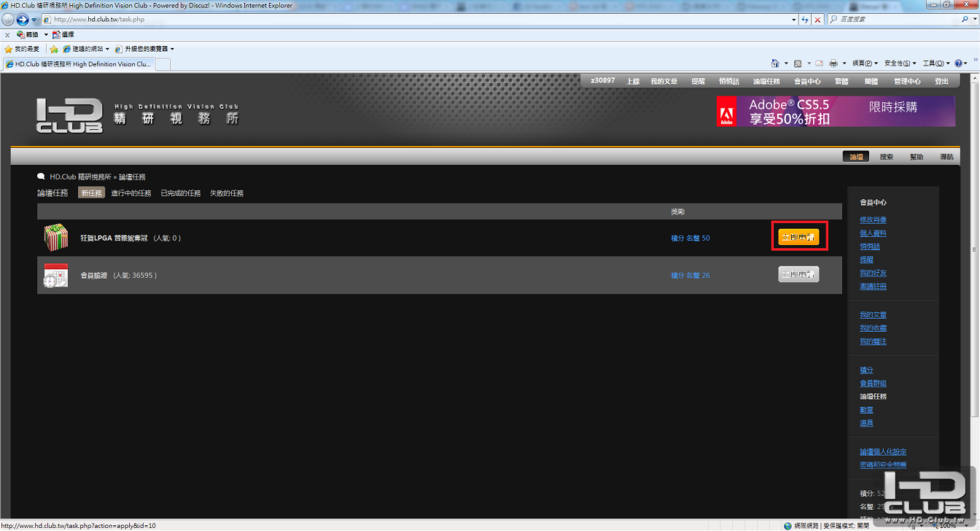Click the RSS feeds icon
This screenshot has height=531, width=980.
point(798,63)
